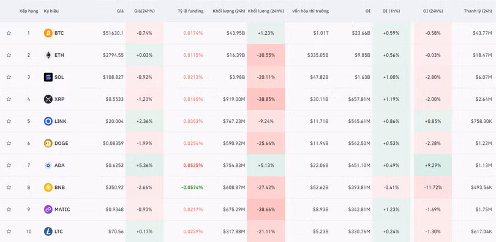This screenshot has width=496, height=242.
Task: Open the DOGE symbol link
Action: pos(61,143)
